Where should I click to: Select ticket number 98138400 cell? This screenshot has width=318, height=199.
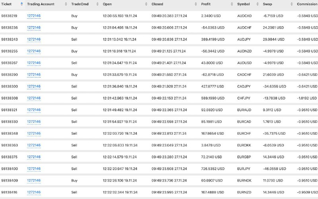(9, 168)
